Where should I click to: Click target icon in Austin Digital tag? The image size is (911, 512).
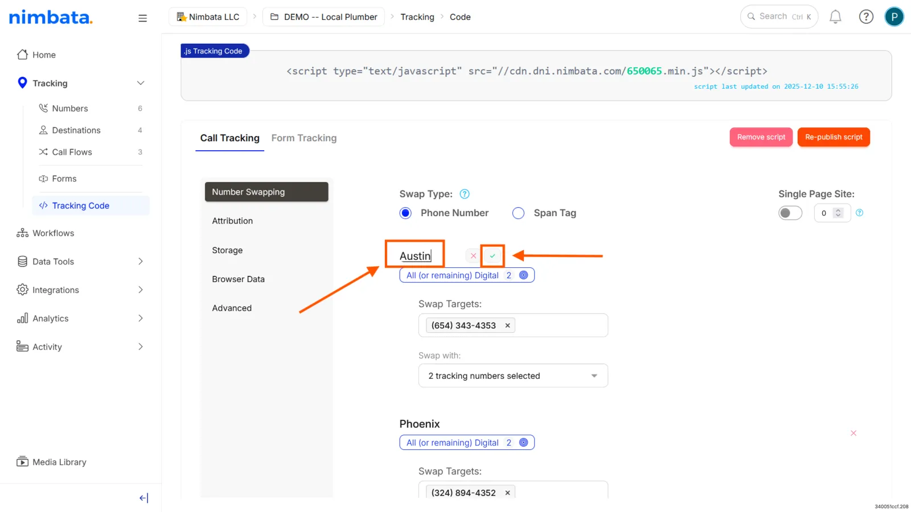pyautogui.click(x=524, y=275)
